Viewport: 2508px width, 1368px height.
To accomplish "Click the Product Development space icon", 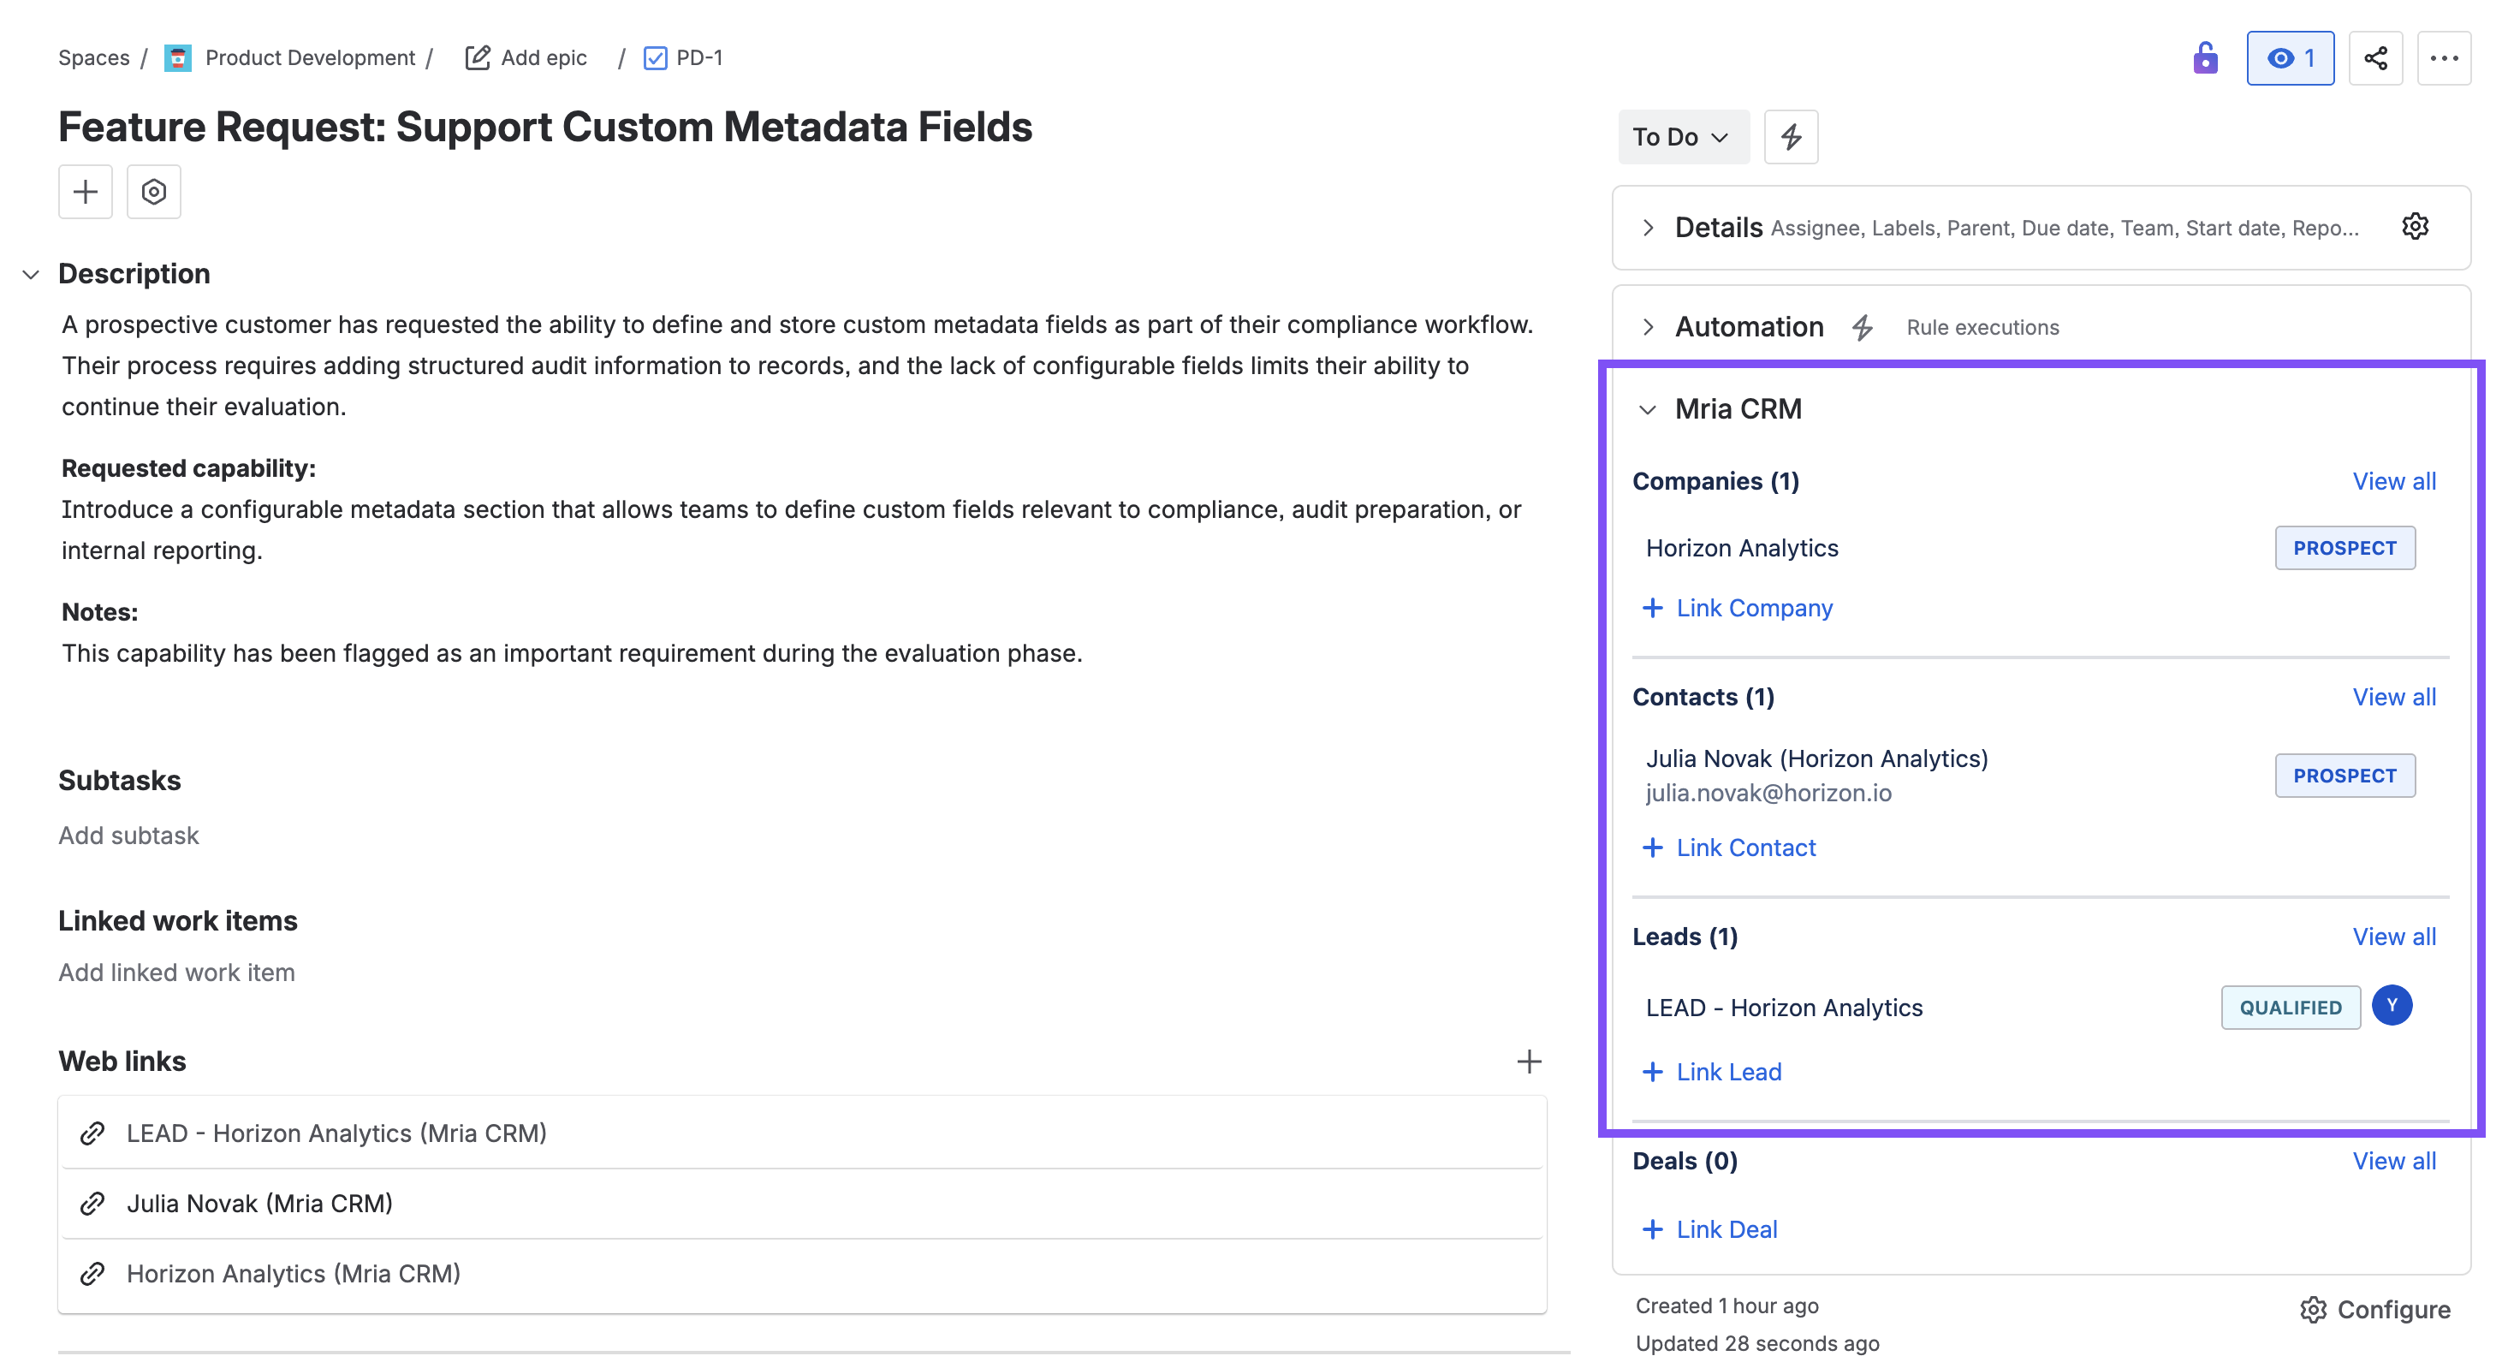I will pyautogui.click(x=177, y=58).
